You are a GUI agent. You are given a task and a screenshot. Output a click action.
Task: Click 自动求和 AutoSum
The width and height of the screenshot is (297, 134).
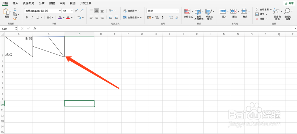coord(263,10)
